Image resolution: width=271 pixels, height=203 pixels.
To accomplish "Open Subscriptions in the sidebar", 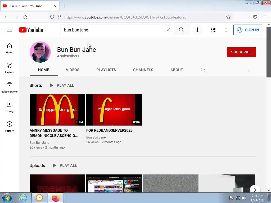I will tap(10, 88).
